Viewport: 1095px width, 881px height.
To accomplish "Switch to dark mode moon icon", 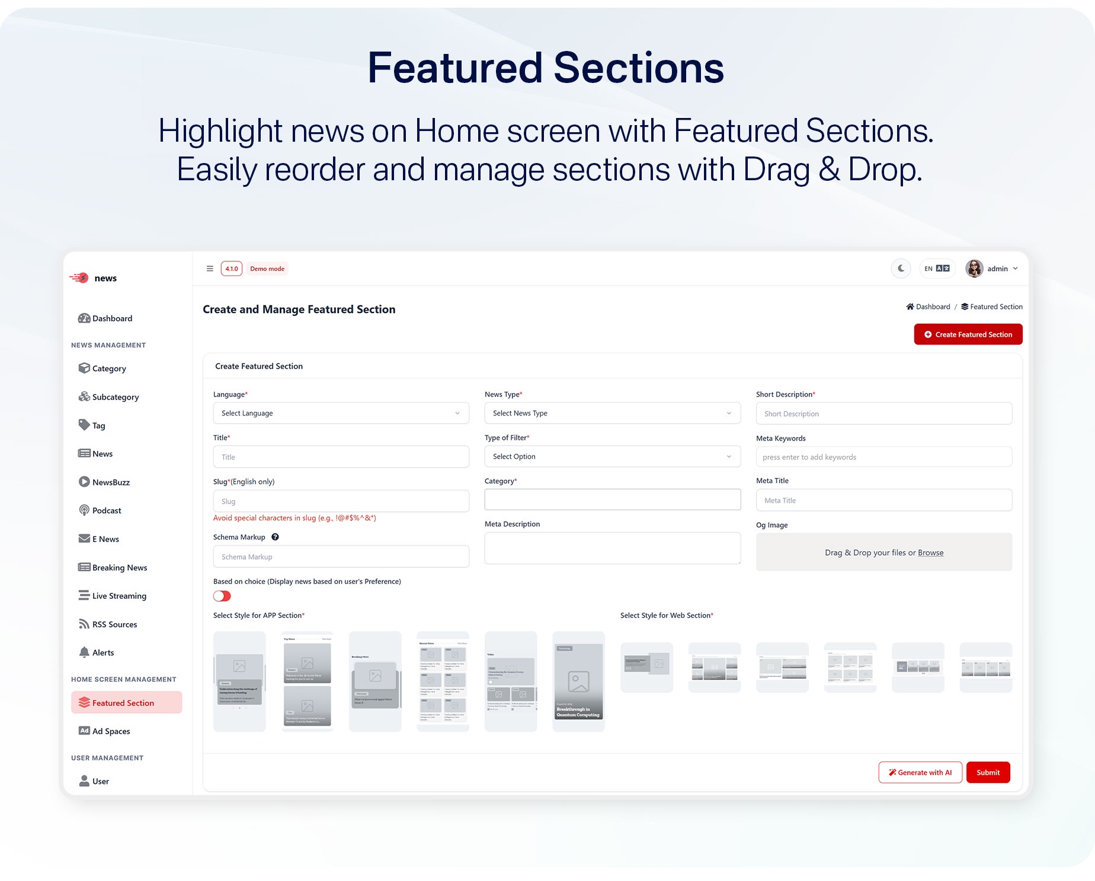I will (901, 269).
